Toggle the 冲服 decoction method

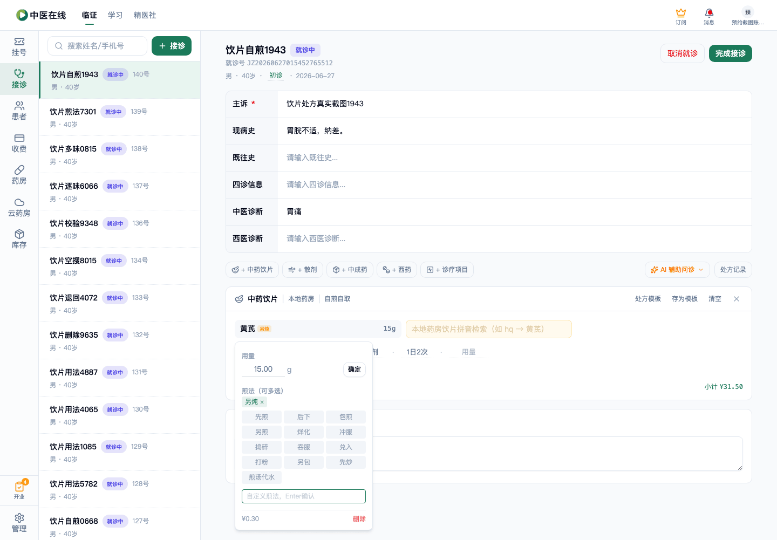click(x=346, y=432)
